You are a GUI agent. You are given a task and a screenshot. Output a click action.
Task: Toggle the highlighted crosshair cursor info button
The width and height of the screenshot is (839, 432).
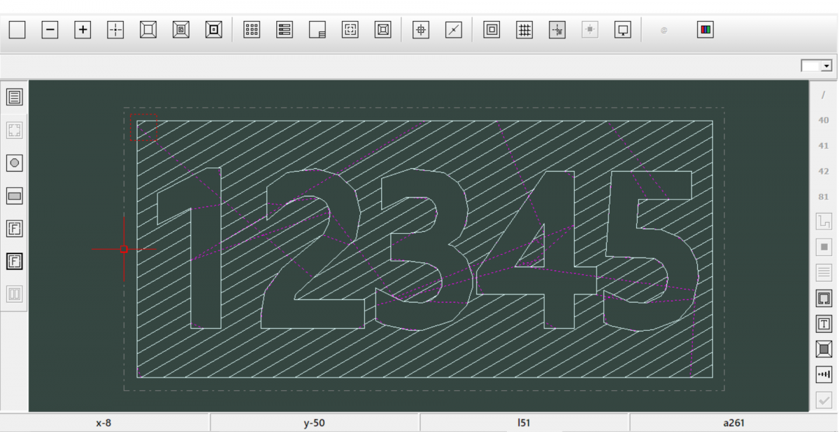[x=557, y=30]
